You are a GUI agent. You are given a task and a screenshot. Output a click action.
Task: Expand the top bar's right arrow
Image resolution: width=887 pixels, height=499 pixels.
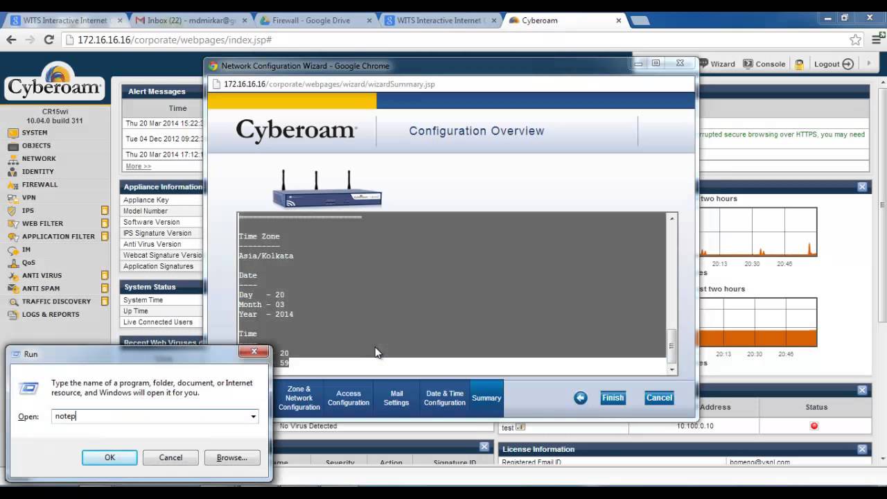tap(868, 64)
